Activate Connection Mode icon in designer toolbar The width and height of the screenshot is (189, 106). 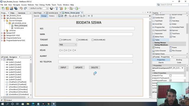pos(62,16)
